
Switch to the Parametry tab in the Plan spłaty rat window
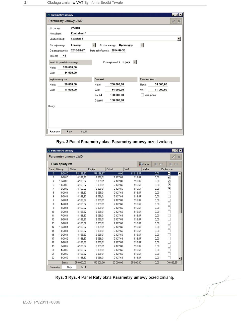[x=55, y=267]
